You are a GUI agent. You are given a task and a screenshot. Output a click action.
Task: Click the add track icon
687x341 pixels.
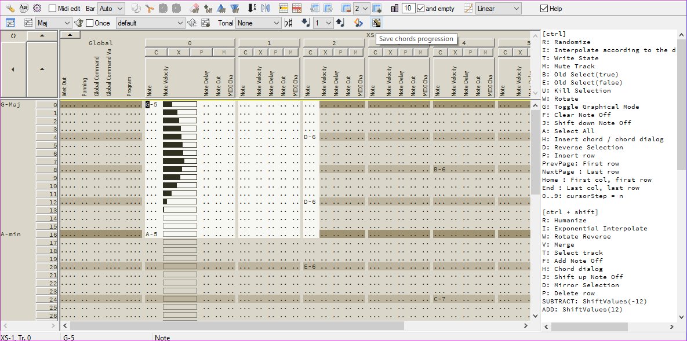377,8
